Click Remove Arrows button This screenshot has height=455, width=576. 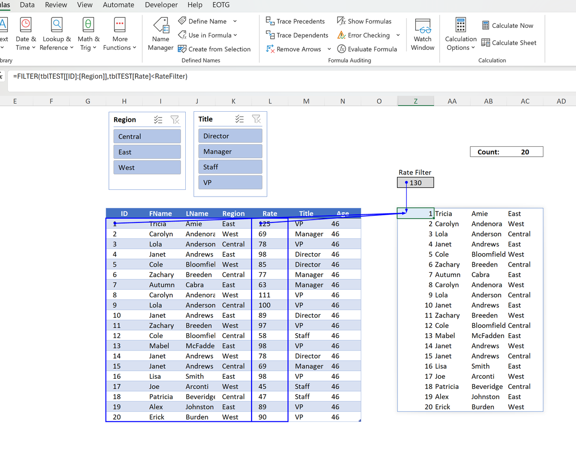pos(294,49)
